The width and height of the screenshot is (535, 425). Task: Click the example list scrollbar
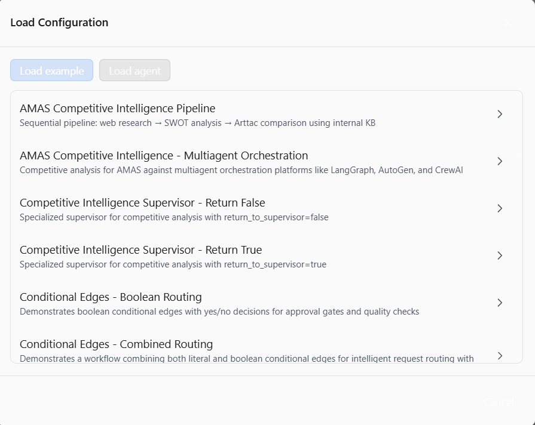[519, 227]
